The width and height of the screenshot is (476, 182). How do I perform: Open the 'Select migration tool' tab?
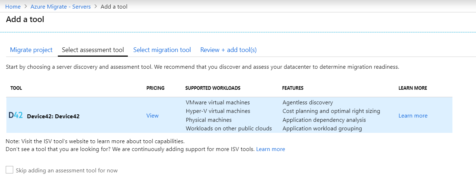click(162, 50)
